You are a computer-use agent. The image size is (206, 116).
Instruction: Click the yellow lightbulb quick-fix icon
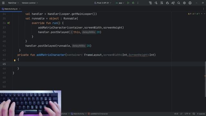click(15, 60)
